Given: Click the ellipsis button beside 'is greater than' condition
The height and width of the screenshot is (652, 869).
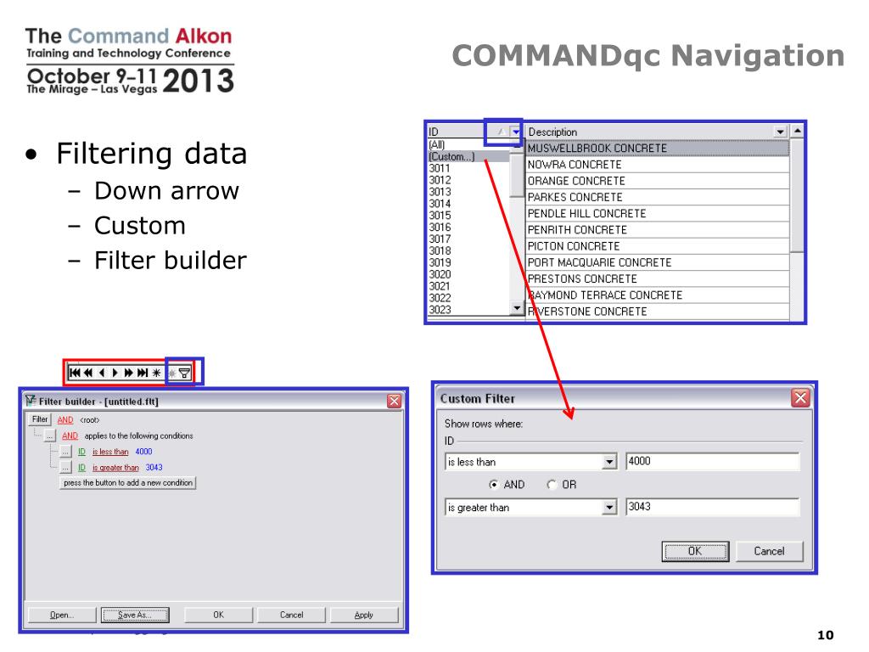Looking at the screenshot, I should click(65, 468).
